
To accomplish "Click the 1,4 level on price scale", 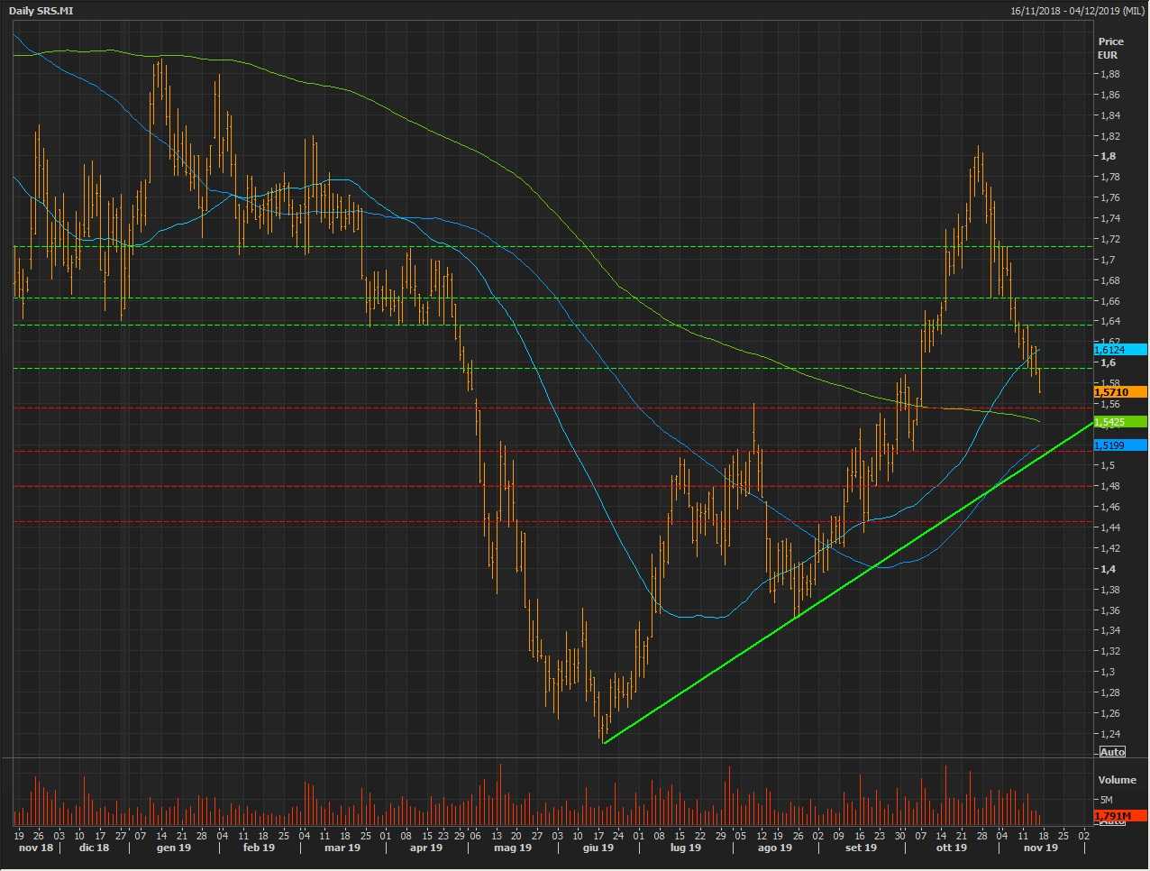I will 1108,569.
